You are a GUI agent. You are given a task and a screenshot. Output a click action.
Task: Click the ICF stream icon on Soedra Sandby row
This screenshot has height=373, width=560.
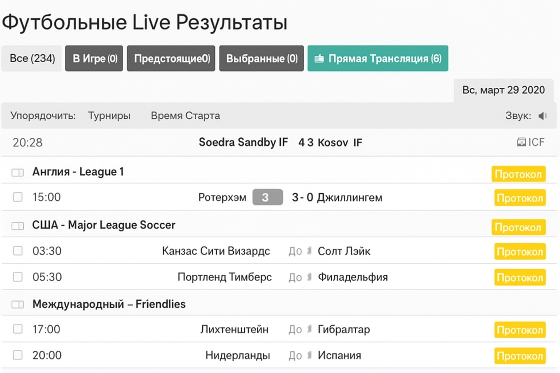521,142
